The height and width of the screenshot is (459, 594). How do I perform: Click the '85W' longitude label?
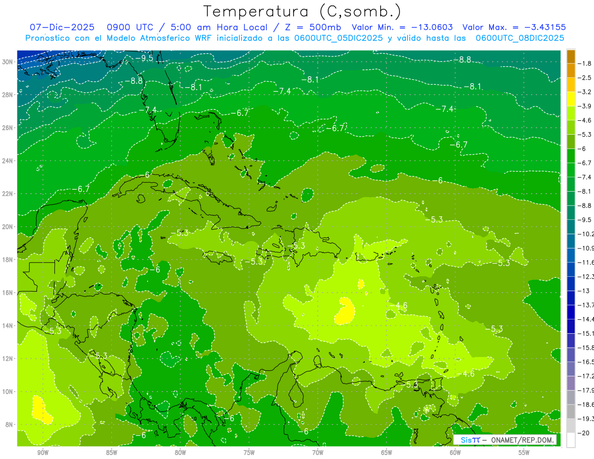111,453
